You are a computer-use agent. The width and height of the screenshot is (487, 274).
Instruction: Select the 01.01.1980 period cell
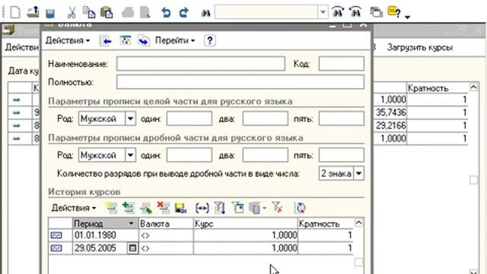point(105,235)
